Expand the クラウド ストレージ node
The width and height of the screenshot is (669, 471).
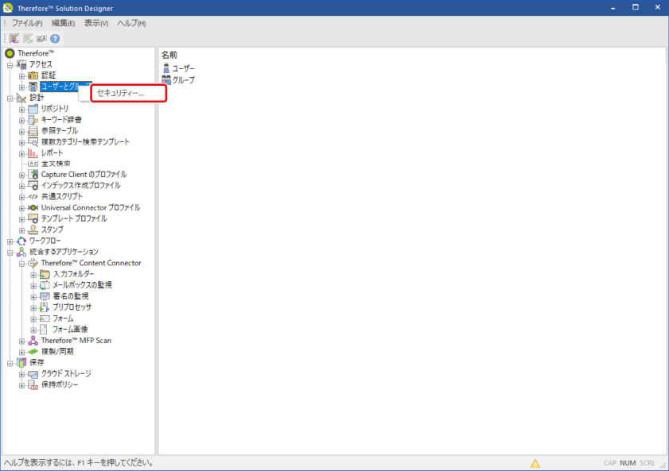(22, 373)
